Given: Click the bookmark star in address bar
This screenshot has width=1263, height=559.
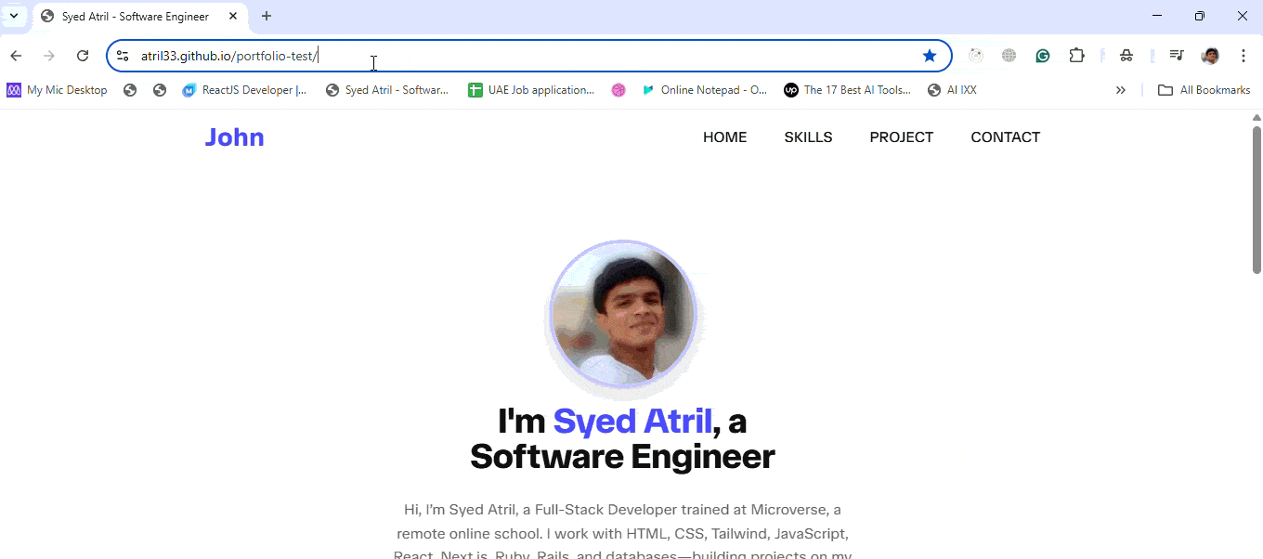Looking at the screenshot, I should tap(930, 56).
